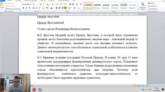Center the text alignment
This screenshot has width=165, height=92.
60,8
